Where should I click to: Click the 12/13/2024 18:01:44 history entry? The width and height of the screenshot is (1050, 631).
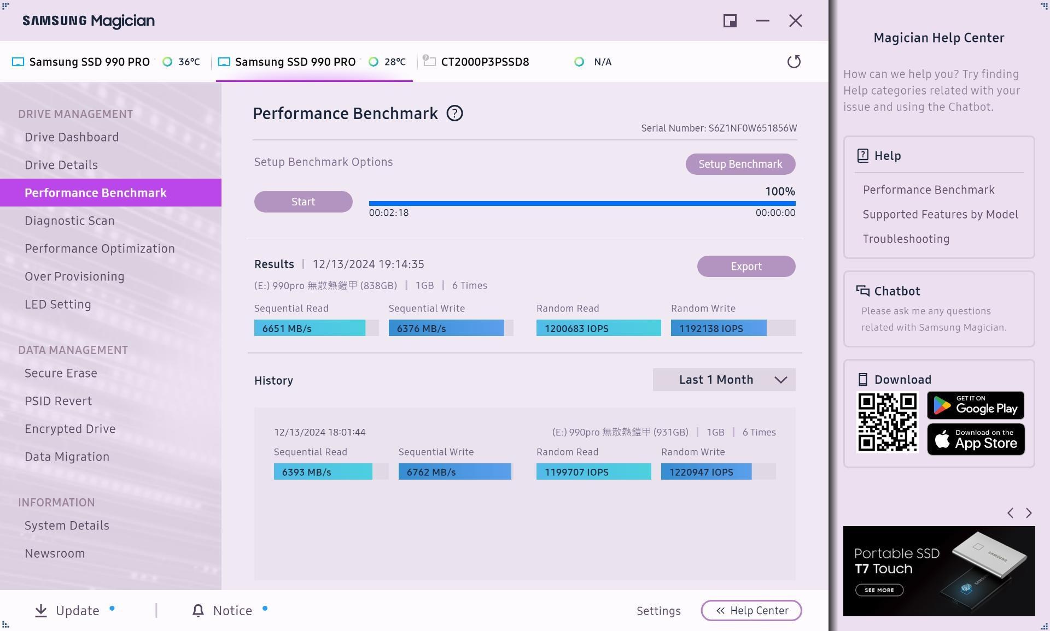click(x=320, y=432)
